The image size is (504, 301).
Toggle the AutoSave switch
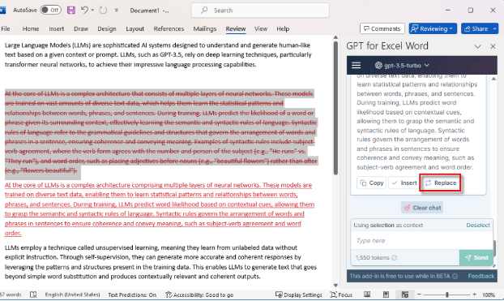pyautogui.click(x=51, y=10)
